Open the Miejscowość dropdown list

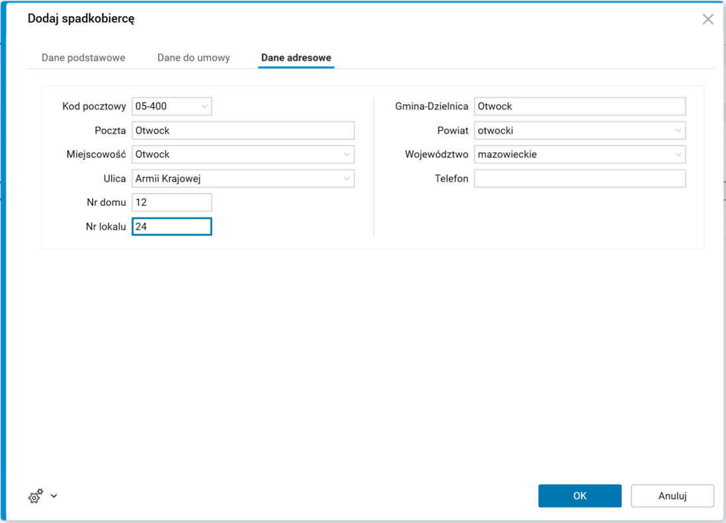tap(347, 155)
